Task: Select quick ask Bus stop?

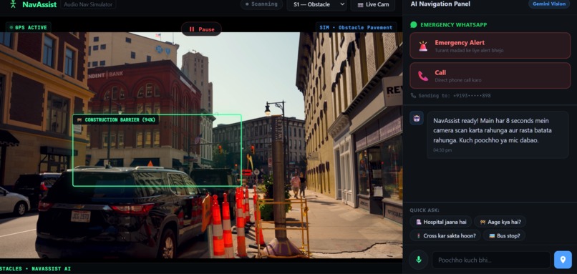Action: (x=504, y=235)
